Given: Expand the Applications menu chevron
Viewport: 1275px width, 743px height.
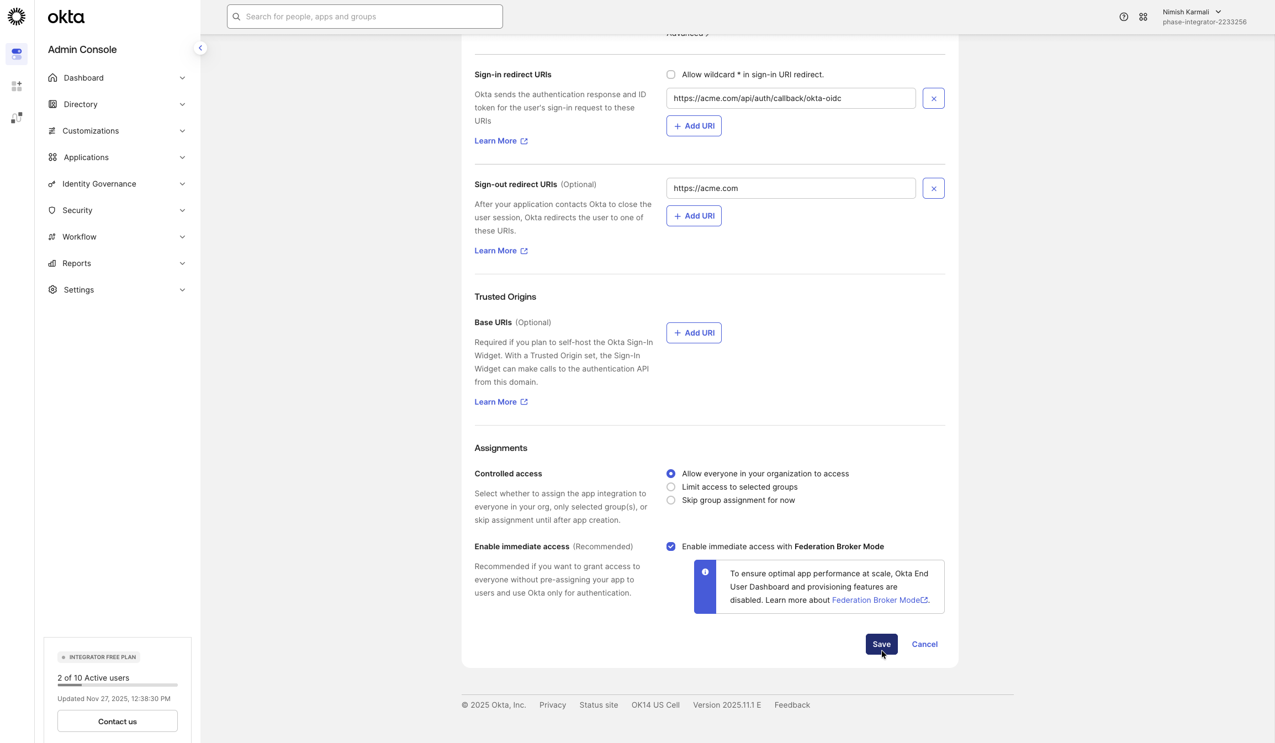Looking at the screenshot, I should (x=182, y=157).
